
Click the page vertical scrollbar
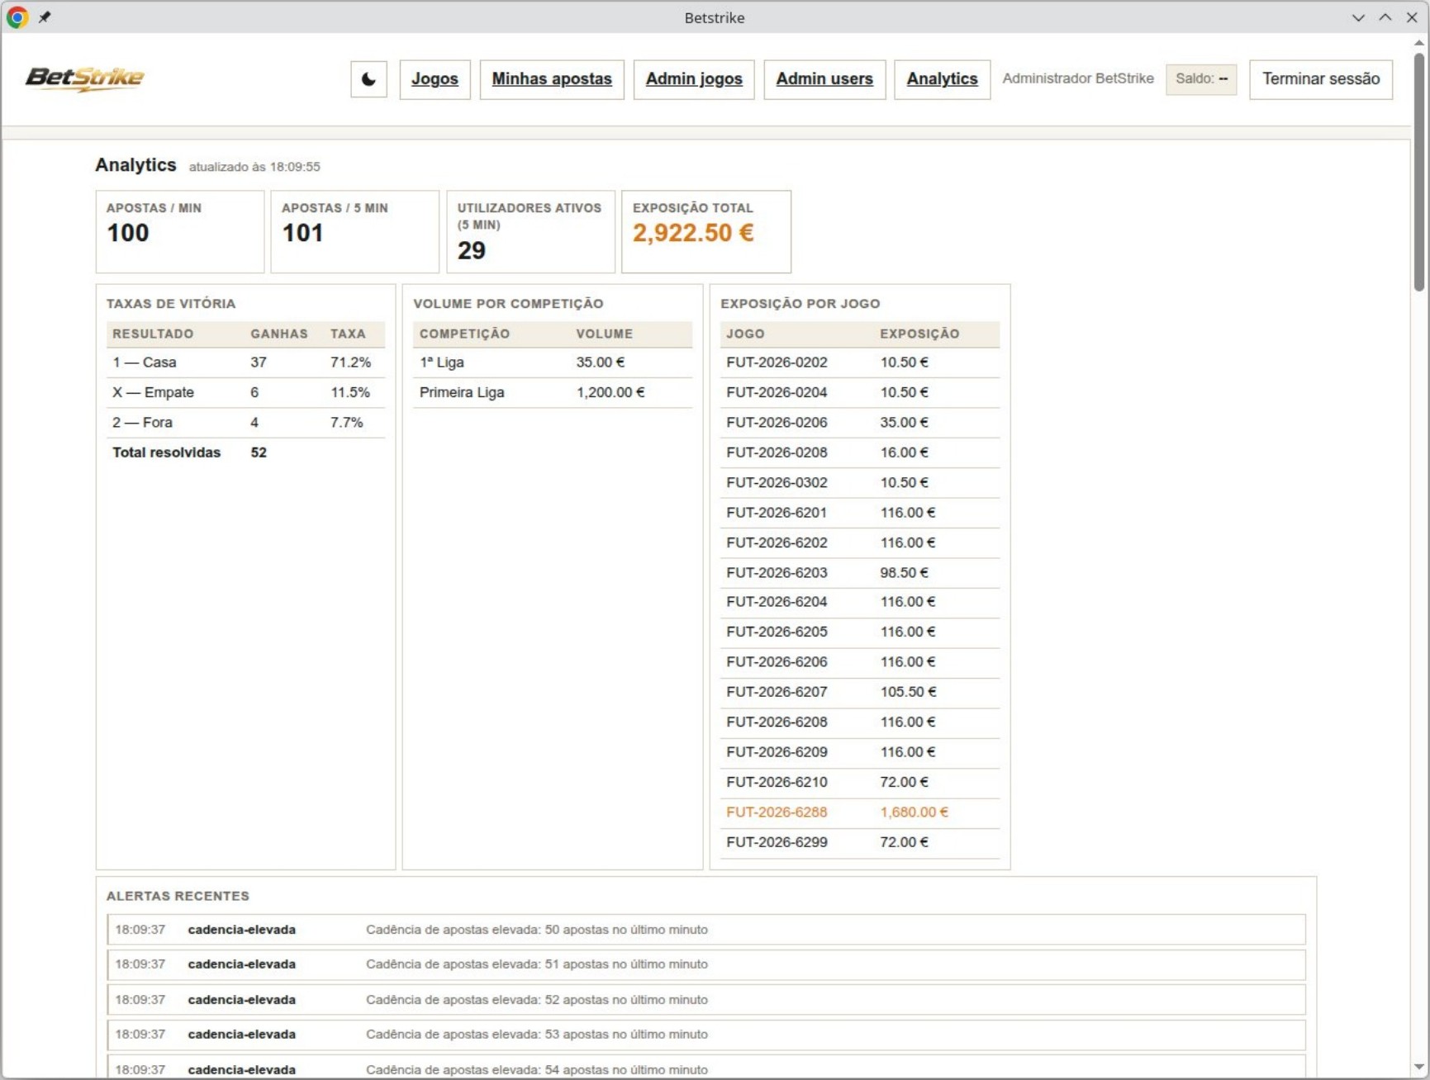point(1418,173)
